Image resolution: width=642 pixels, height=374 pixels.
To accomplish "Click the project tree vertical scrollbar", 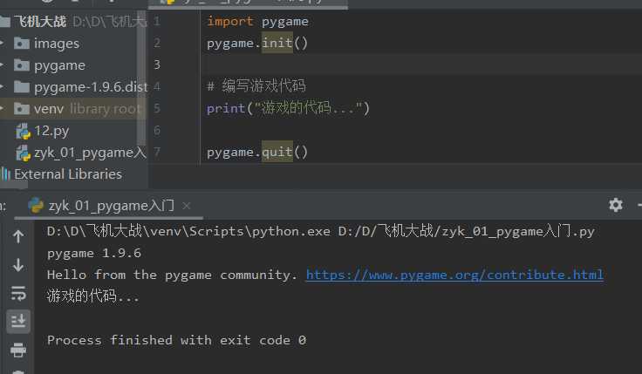I will tap(141, 78).
